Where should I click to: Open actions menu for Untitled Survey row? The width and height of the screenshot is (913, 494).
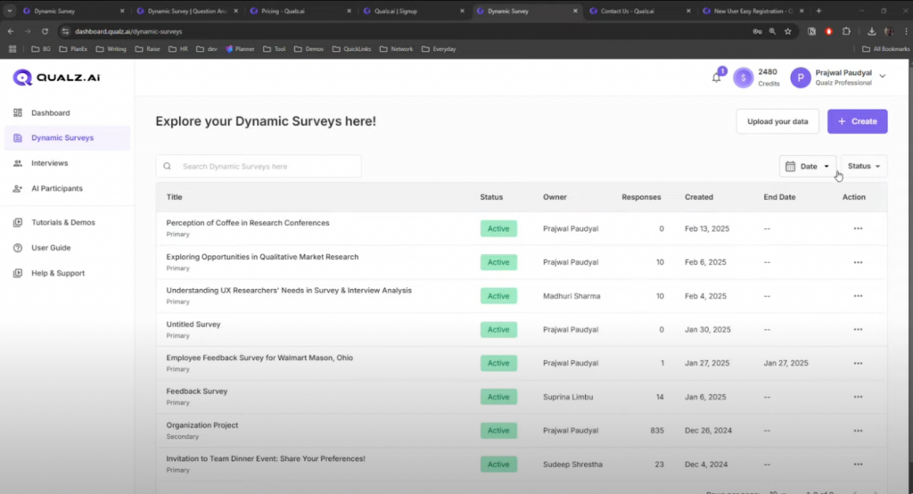[858, 330]
